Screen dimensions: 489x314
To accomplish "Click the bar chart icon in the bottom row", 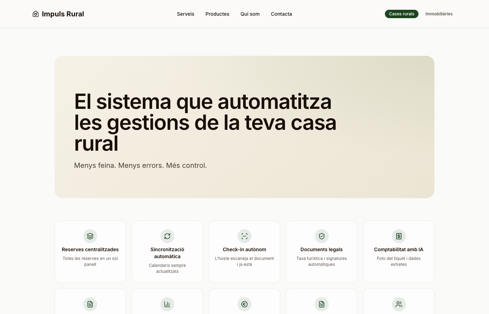I will [167, 304].
